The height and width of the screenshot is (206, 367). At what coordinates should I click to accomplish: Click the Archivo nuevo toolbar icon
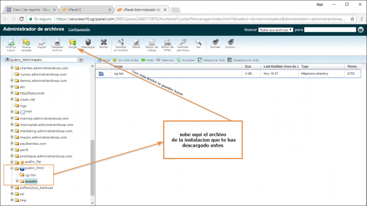point(11,45)
